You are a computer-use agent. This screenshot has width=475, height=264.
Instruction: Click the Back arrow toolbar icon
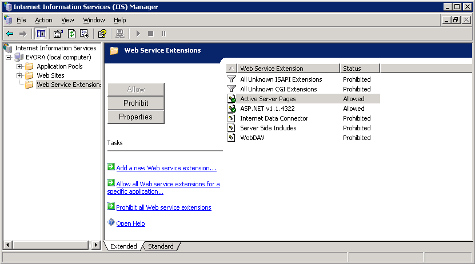(x=10, y=34)
